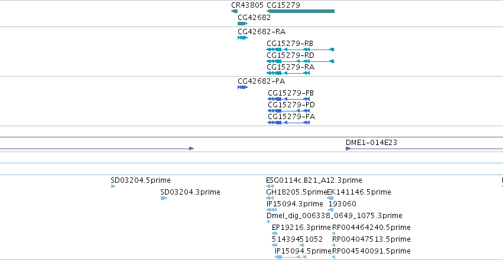
Task: Select the CG42682-PA coding feature
Action: click(x=242, y=87)
